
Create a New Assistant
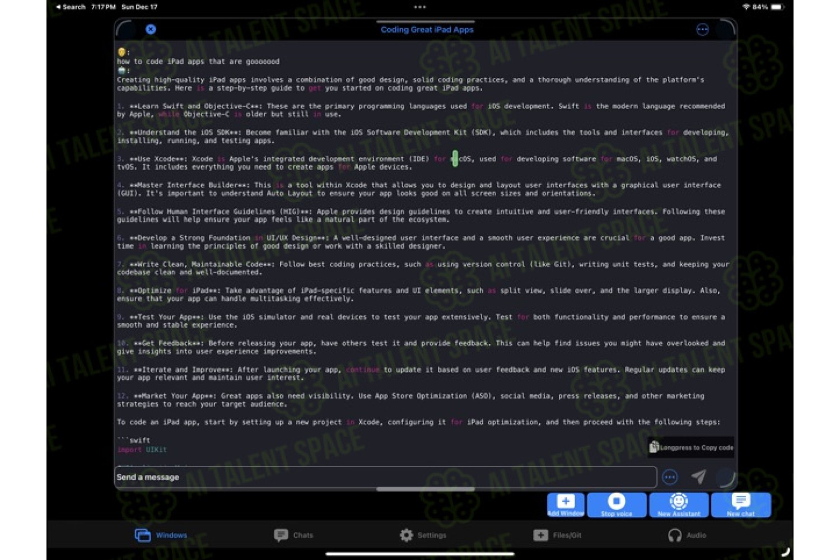(x=679, y=505)
